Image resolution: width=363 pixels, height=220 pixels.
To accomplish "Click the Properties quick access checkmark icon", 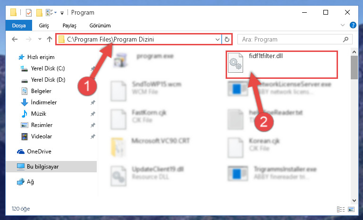I will [x=29, y=12].
